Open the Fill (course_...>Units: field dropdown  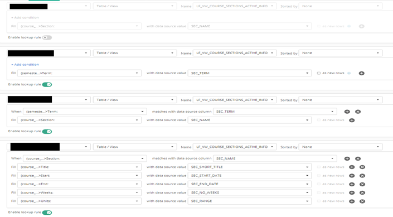pos(79,201)
